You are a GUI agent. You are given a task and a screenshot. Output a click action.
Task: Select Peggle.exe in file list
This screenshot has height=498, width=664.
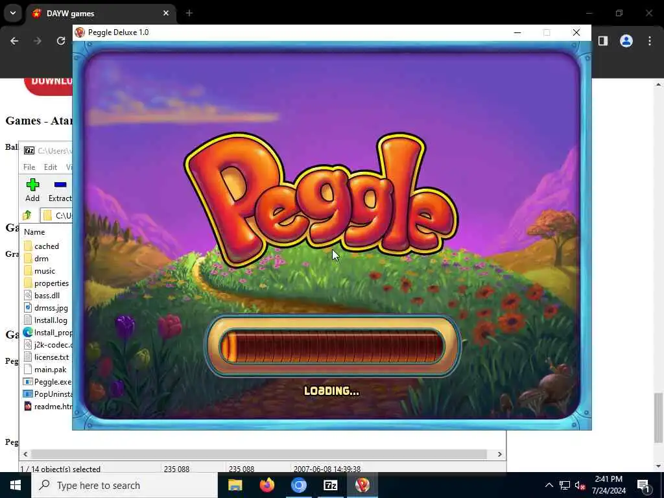48,381
